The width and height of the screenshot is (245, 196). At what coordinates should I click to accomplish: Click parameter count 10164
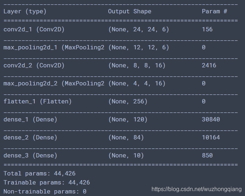[211, 138]
